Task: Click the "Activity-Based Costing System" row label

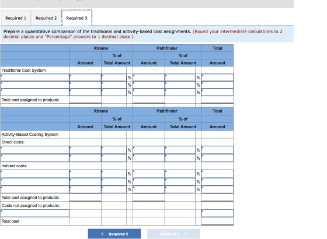Action: 30,134
